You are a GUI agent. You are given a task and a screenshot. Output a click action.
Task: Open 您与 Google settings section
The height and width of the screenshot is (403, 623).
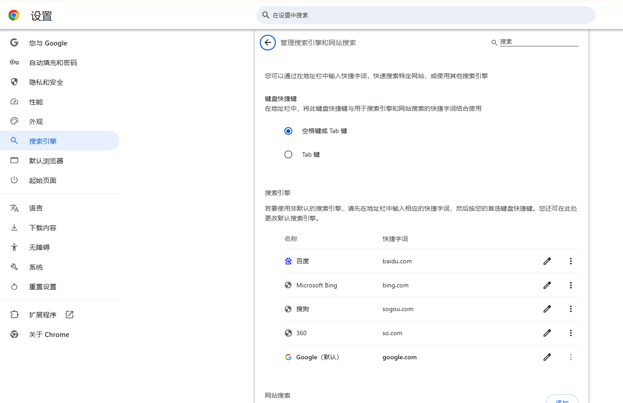(60, 43)
